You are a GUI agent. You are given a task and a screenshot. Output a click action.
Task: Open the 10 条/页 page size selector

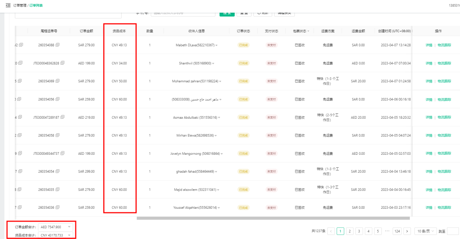click(426, 231)
